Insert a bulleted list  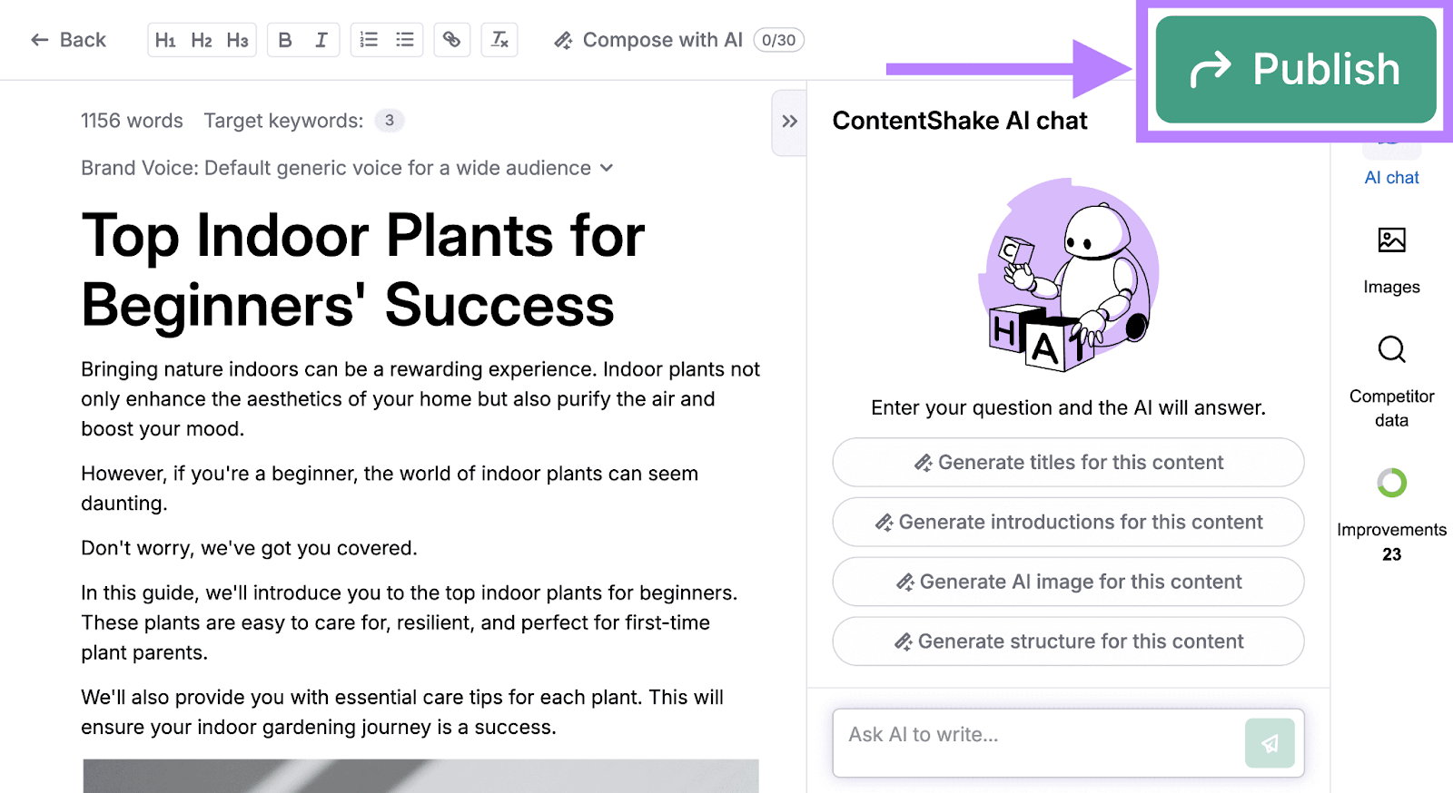(405, 40)
